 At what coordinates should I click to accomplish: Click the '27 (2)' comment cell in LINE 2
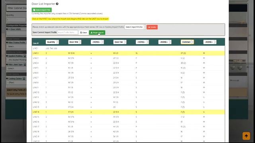183,53
